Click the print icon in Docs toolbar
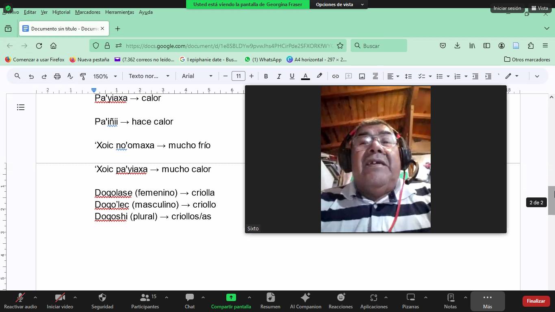Viewport: 555px width, 312px height. tap(57, 76)
